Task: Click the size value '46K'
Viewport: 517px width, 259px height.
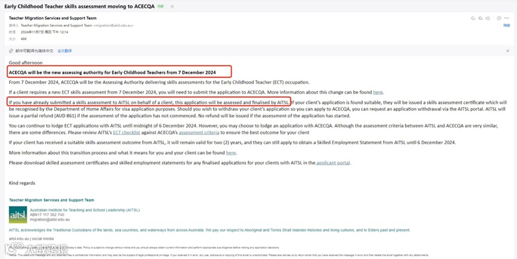Action: coord(24,39)
